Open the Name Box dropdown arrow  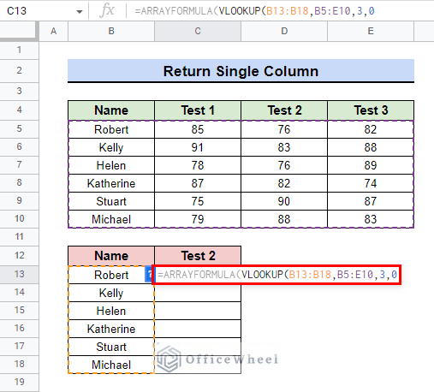(x=80, y=12)
